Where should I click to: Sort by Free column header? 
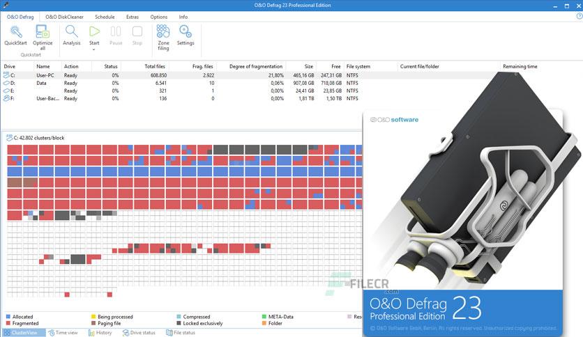335,66
